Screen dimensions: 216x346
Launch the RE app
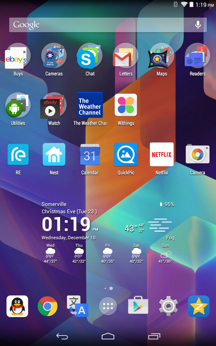coord(18,154)
